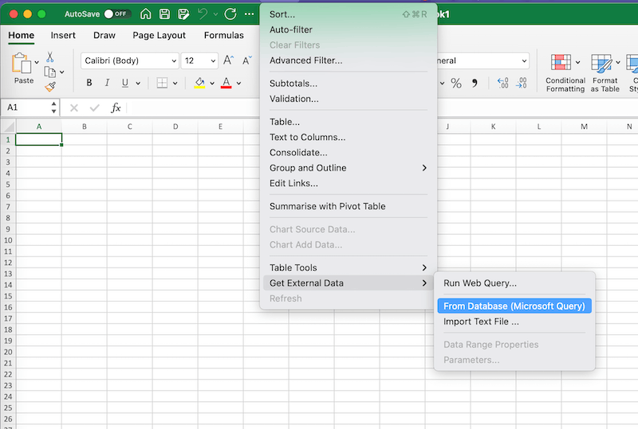Open the Paste options arrow
Screen dimensions: 638x429
pos(37,62)
